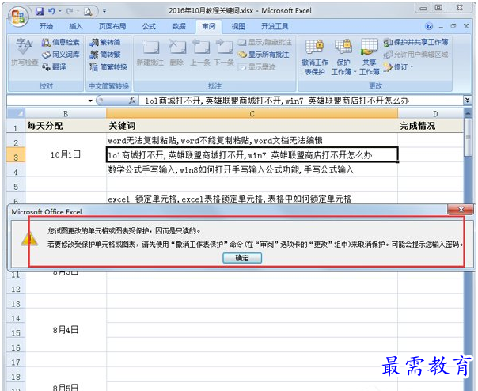This screenshot has width=478, height=391.
Task: Switch to the 插入 tab
Action: [x=76, y=27]
